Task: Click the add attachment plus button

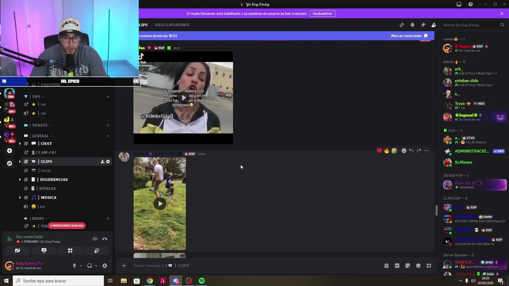Action: [x=124, y=265]
